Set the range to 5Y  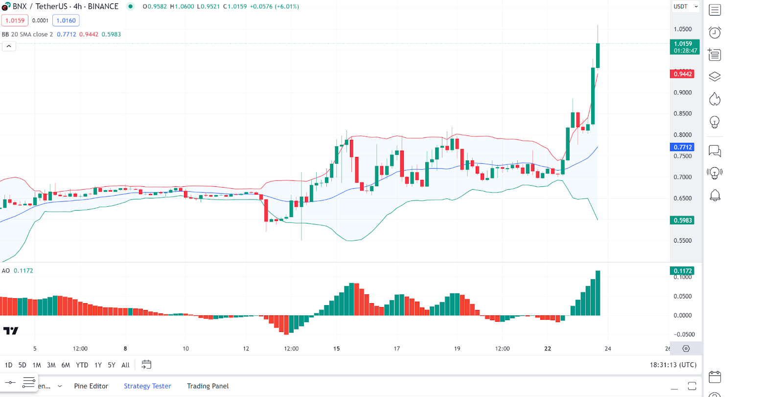pos(112,365)
